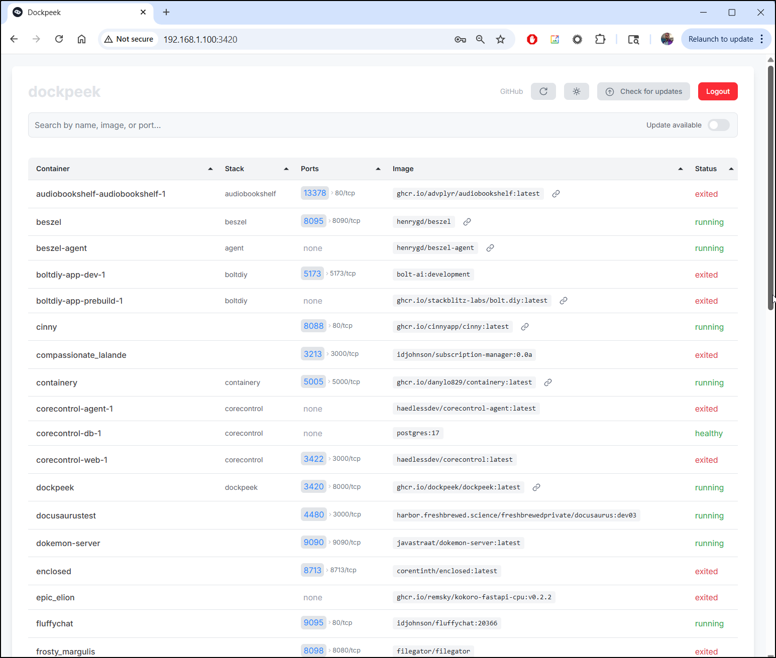Image resolution: width=776 pixels, height=658 pixels.
Task: Click the refresh containers icon button
Action: (543, 91)
